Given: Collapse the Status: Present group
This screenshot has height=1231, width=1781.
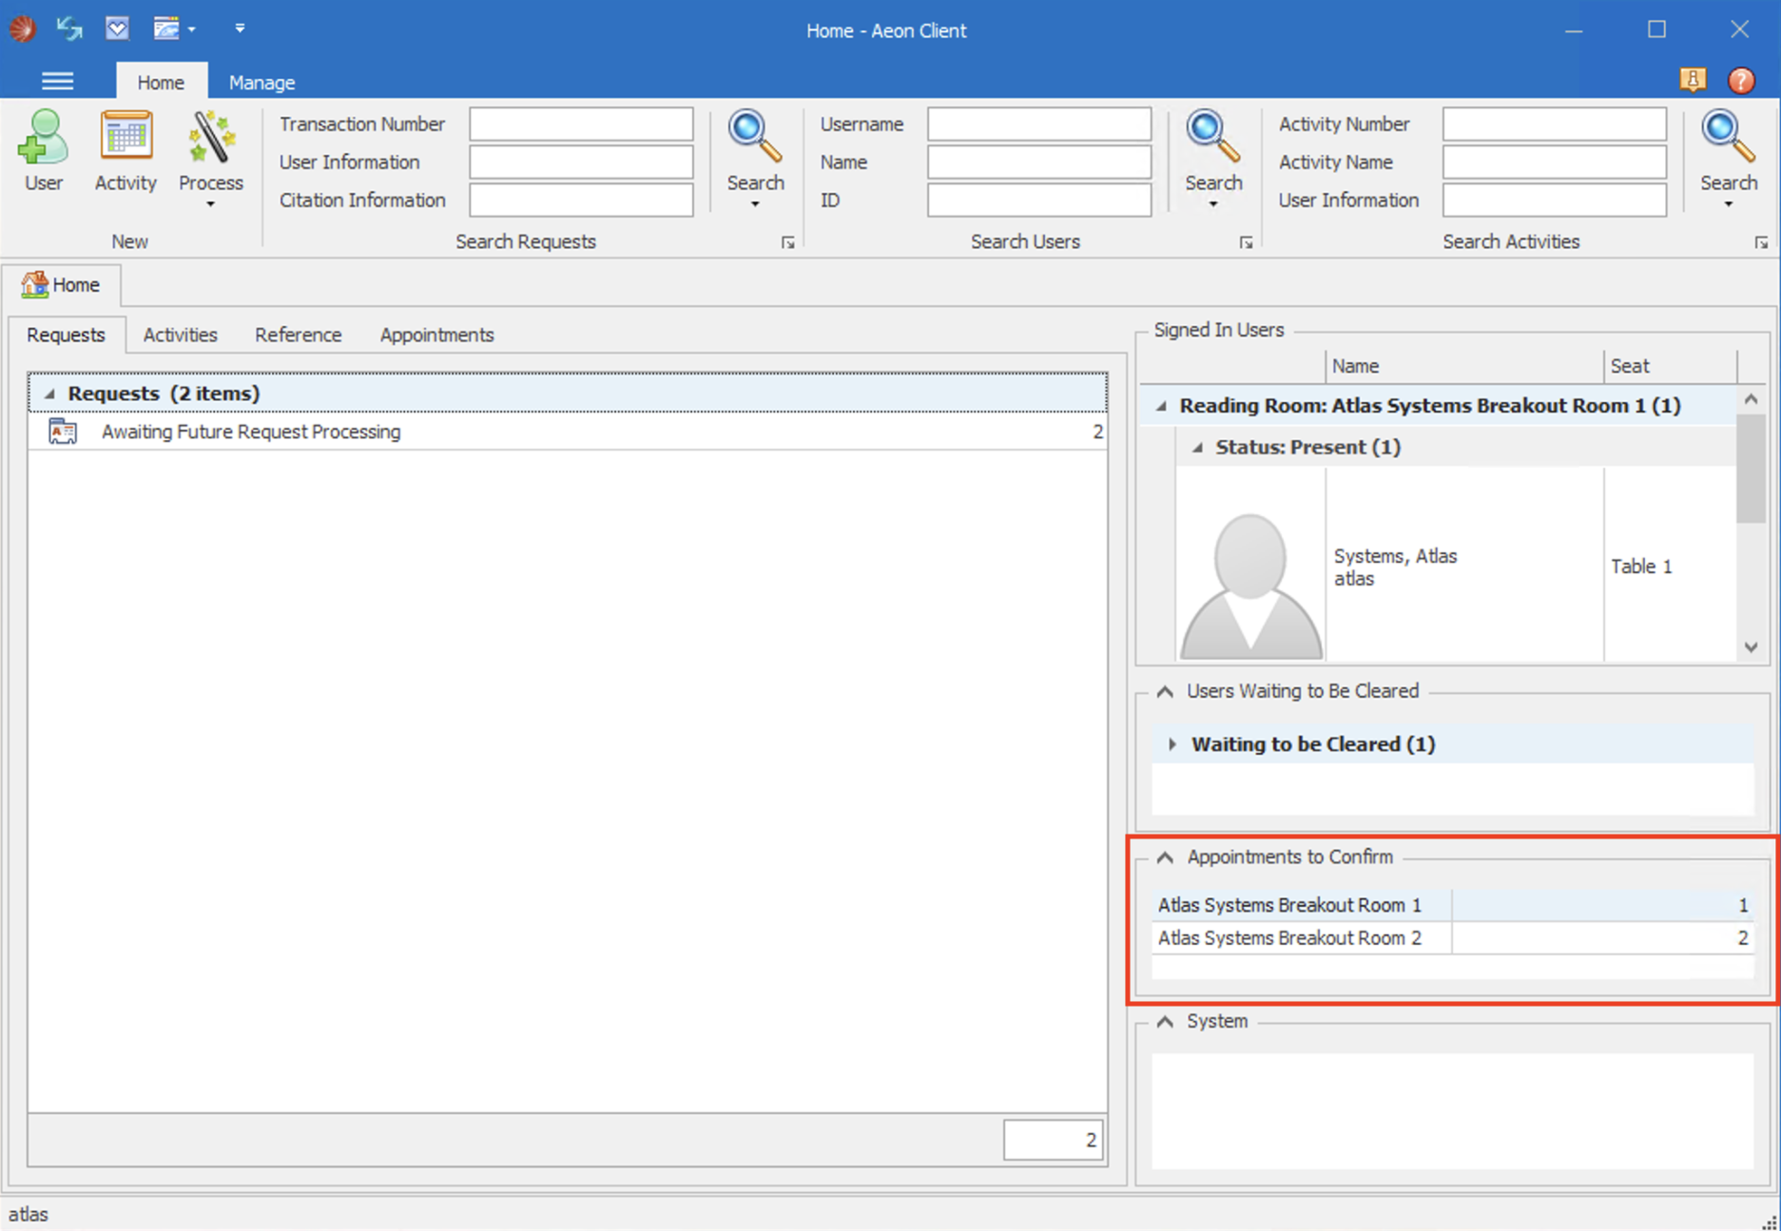Looking at the screenshot, I should click(x=1198, y=447).
